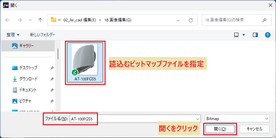This screenshot has width=276, height=138.
Task: Expand the file name dropdown arrow
Action: click(x=197, y=119)
